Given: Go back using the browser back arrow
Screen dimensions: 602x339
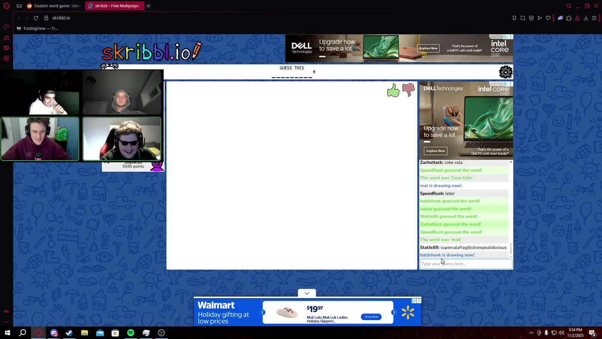Looking at the screenshot, I should tap(19, 18).
